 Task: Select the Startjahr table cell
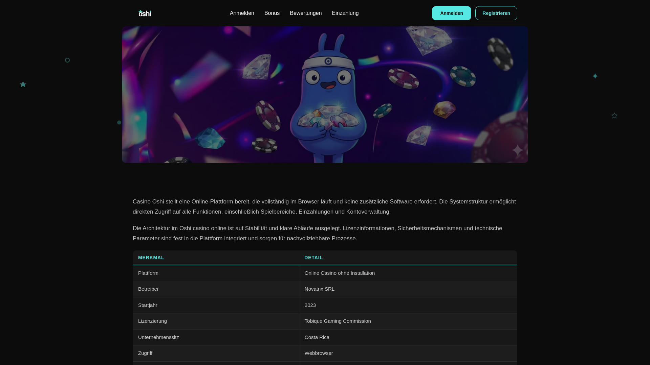[216, 305]
